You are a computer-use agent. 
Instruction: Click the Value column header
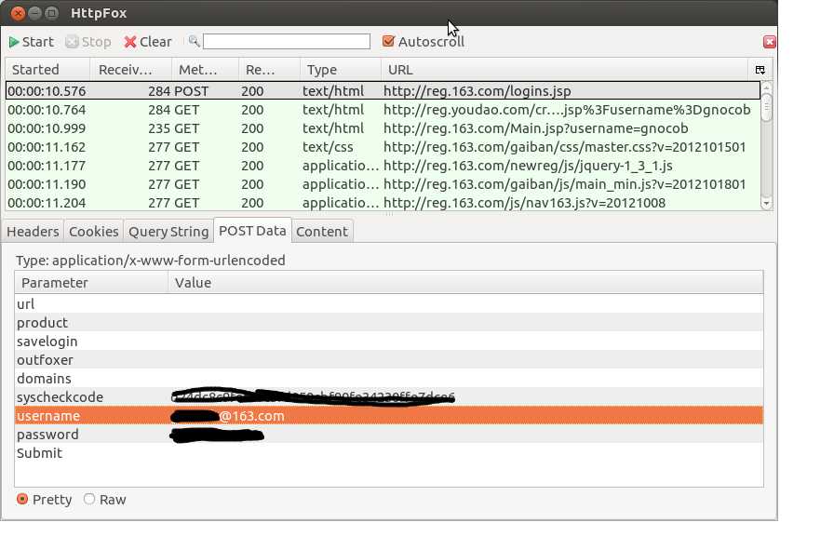tap(465, 282)
